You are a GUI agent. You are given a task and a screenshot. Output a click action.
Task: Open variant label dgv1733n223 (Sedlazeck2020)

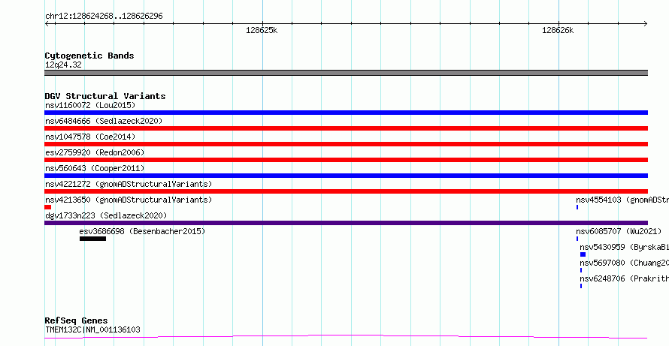click(x=106, y=215)
